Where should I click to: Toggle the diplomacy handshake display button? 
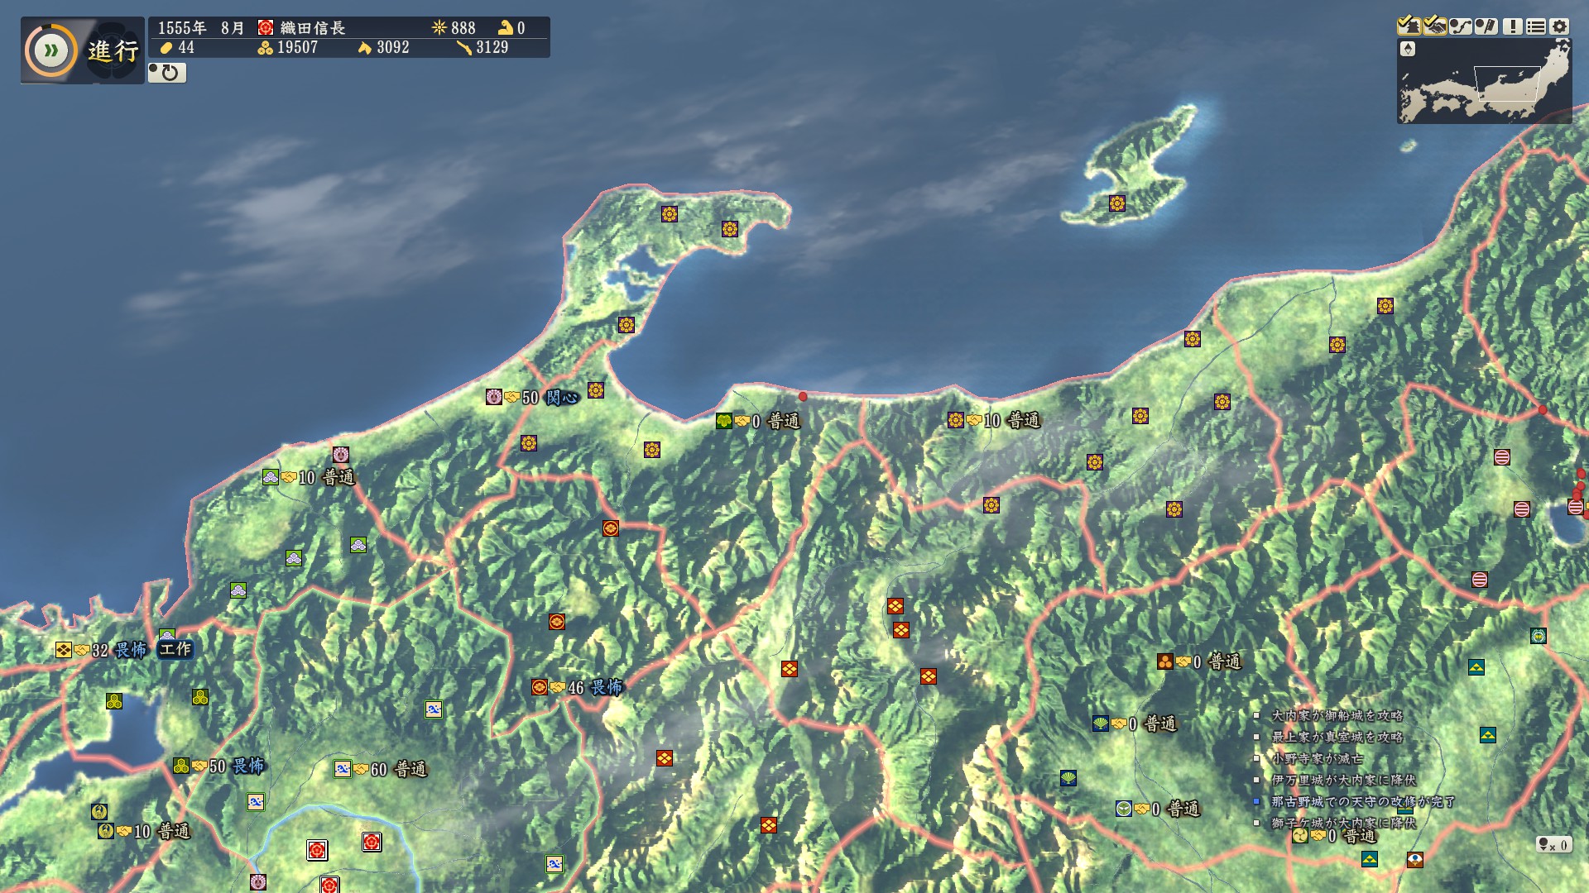pyautogui.click(x=1435, y=26)
